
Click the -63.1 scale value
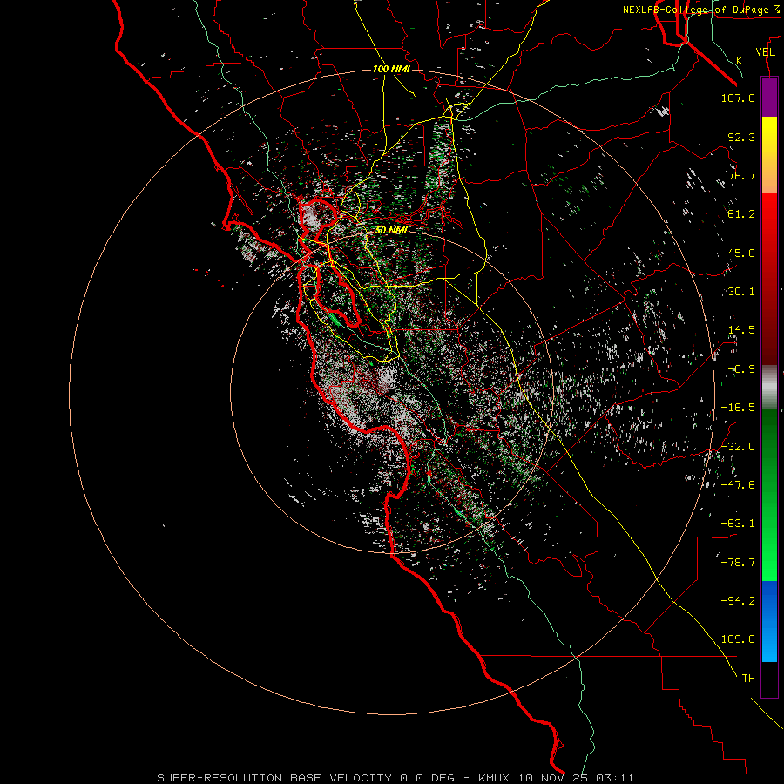tap(738, 524)
